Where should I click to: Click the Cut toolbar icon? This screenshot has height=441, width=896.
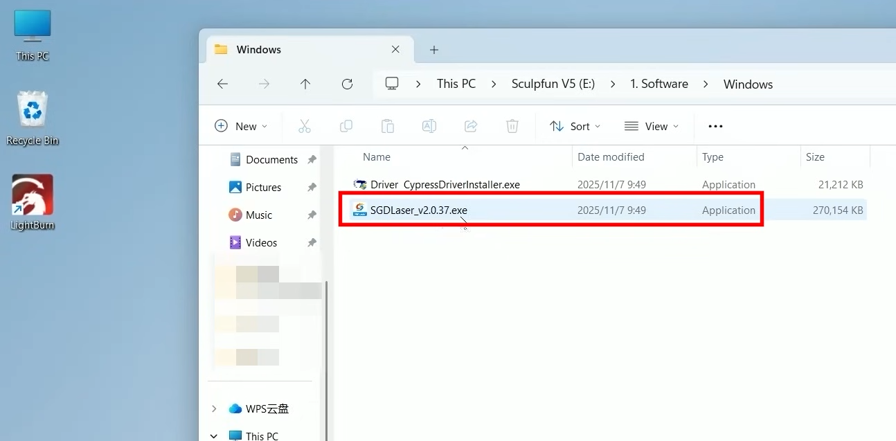305,126
